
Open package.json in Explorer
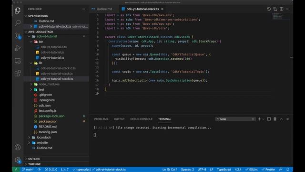[48, 121]
